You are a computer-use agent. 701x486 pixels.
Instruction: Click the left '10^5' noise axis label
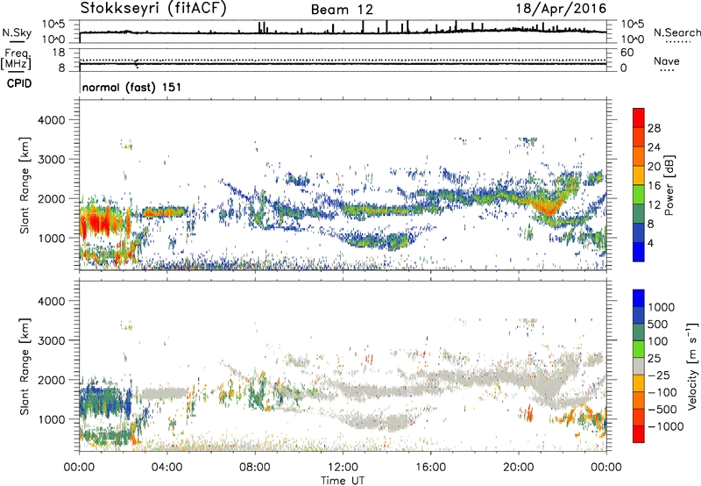click(53, 24)
